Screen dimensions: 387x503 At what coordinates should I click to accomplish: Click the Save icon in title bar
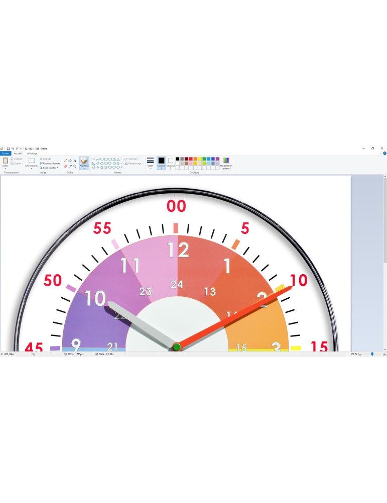pyautogui.click(x=8, y=148)
